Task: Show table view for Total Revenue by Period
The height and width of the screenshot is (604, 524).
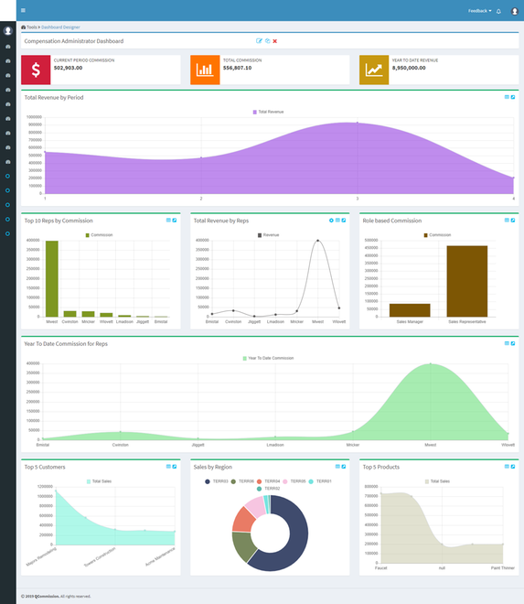Action: point(507,97)
